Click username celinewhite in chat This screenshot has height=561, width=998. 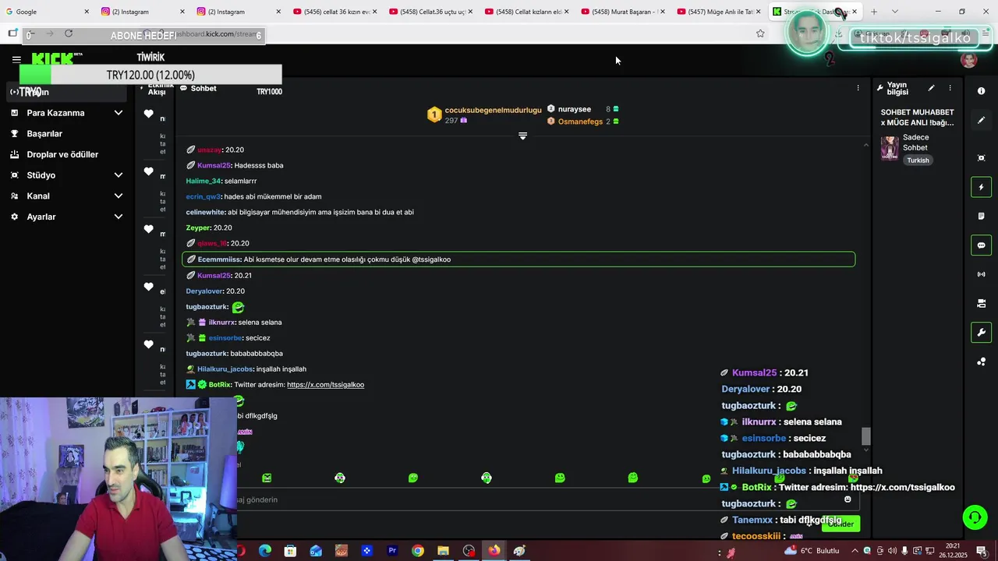coord(205,212)
